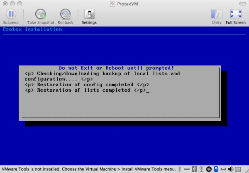This screenshot has height=173, width=249.
Task: Click the blue hard disk icon
Action: (x=216, y=169)
